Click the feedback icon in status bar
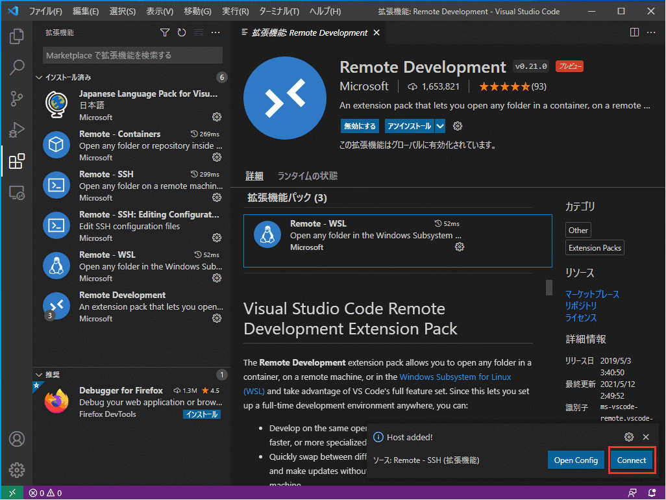The width and height of the screenshot is (666, 500). click(x=632, y=493)
